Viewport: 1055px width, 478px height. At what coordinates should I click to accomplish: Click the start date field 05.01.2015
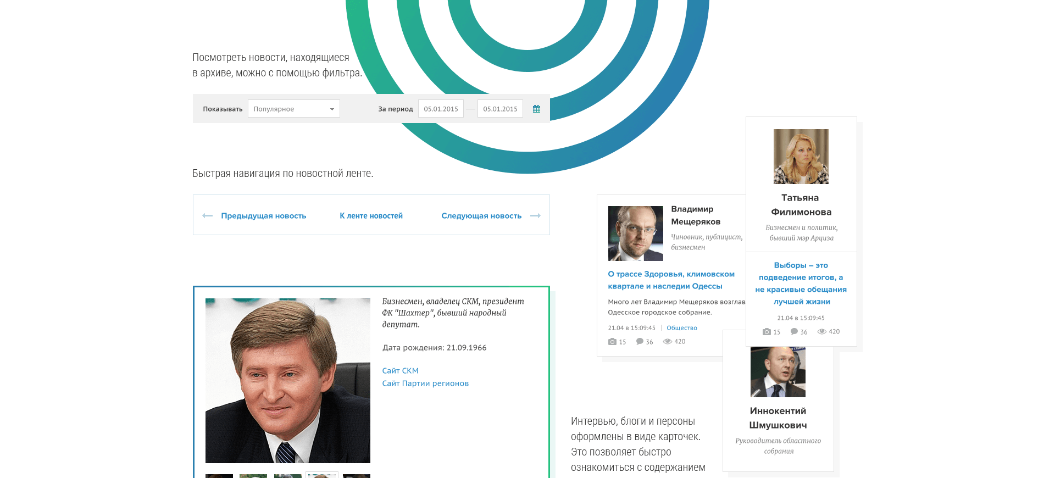(441, 109)
